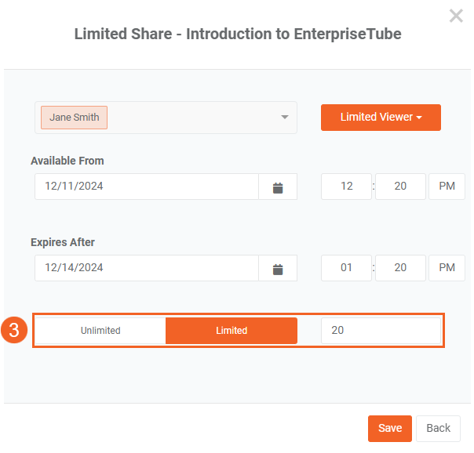Click the Expires After minutes field
The height and width of the screenshot is (453, 474).
tap(400, 268)
